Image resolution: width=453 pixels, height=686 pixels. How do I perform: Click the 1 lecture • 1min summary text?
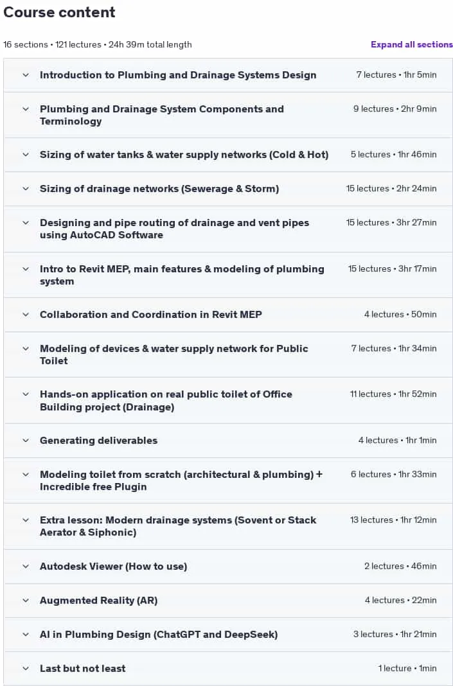point(407,669)
